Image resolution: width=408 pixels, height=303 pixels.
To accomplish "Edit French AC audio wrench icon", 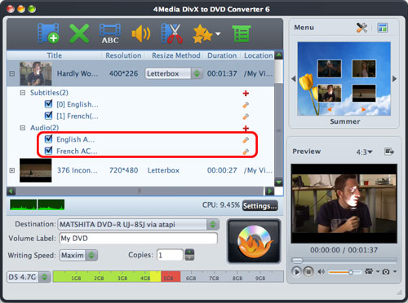I will click(x=246, y=151).
